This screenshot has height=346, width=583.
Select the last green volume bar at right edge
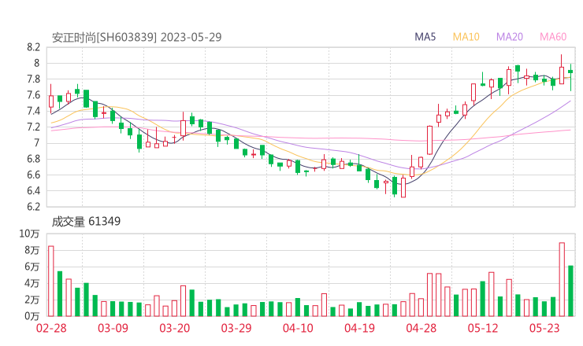(570, 291)
